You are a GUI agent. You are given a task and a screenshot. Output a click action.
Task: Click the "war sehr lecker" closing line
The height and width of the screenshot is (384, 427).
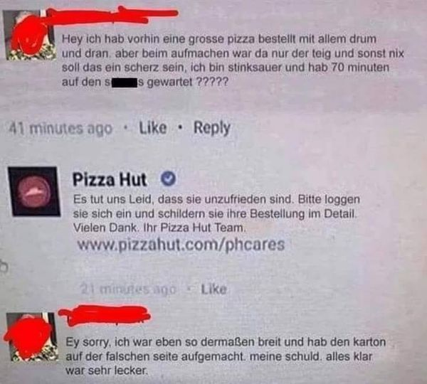pos(107,370)
